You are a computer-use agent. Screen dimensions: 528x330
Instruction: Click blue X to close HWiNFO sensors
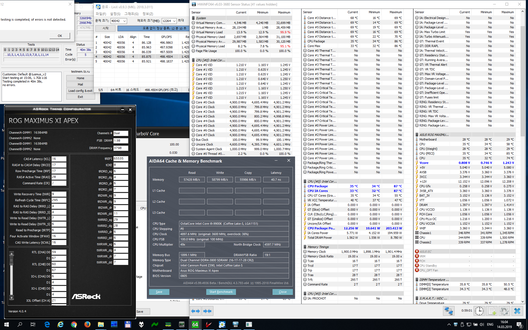pyautogui.click(x=517, y=311)
